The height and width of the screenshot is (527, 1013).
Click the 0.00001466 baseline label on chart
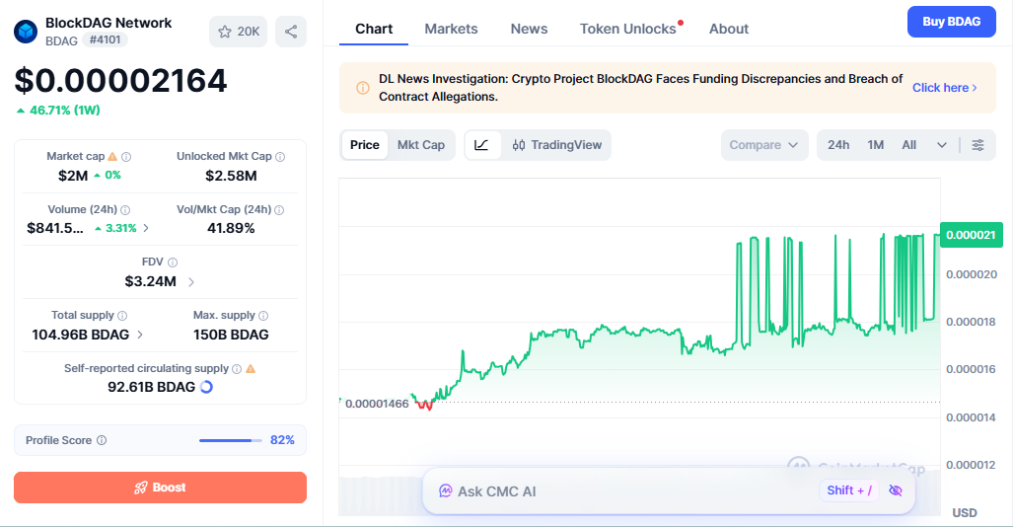[x=377, y=405]
